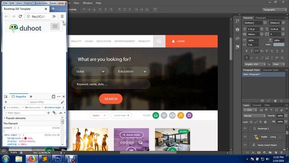Open the Medium font style dropdown
289x163 pixels.
click(284, 23)
